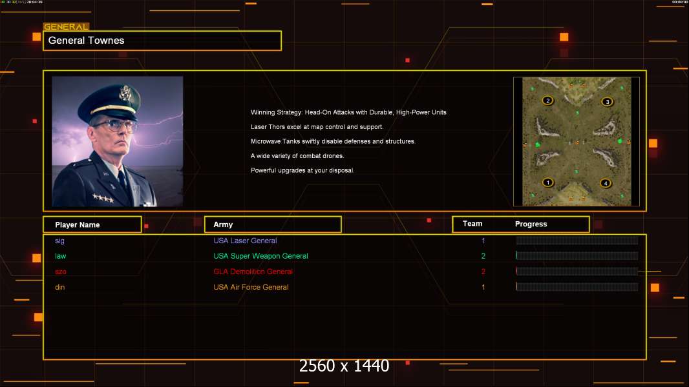Select player name 'law'
This screenshot has height=387, width=689.
(x=60, y=256)
